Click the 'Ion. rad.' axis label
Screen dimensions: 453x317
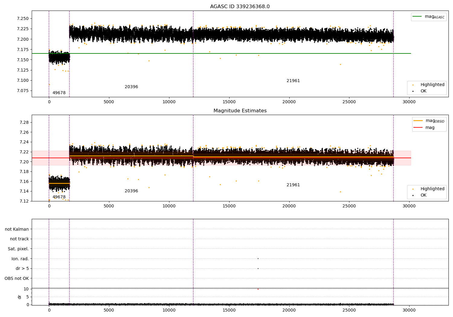(20, 259)
